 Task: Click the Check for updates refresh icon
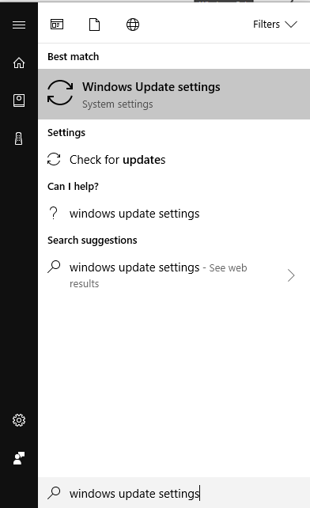click(54, 159)
